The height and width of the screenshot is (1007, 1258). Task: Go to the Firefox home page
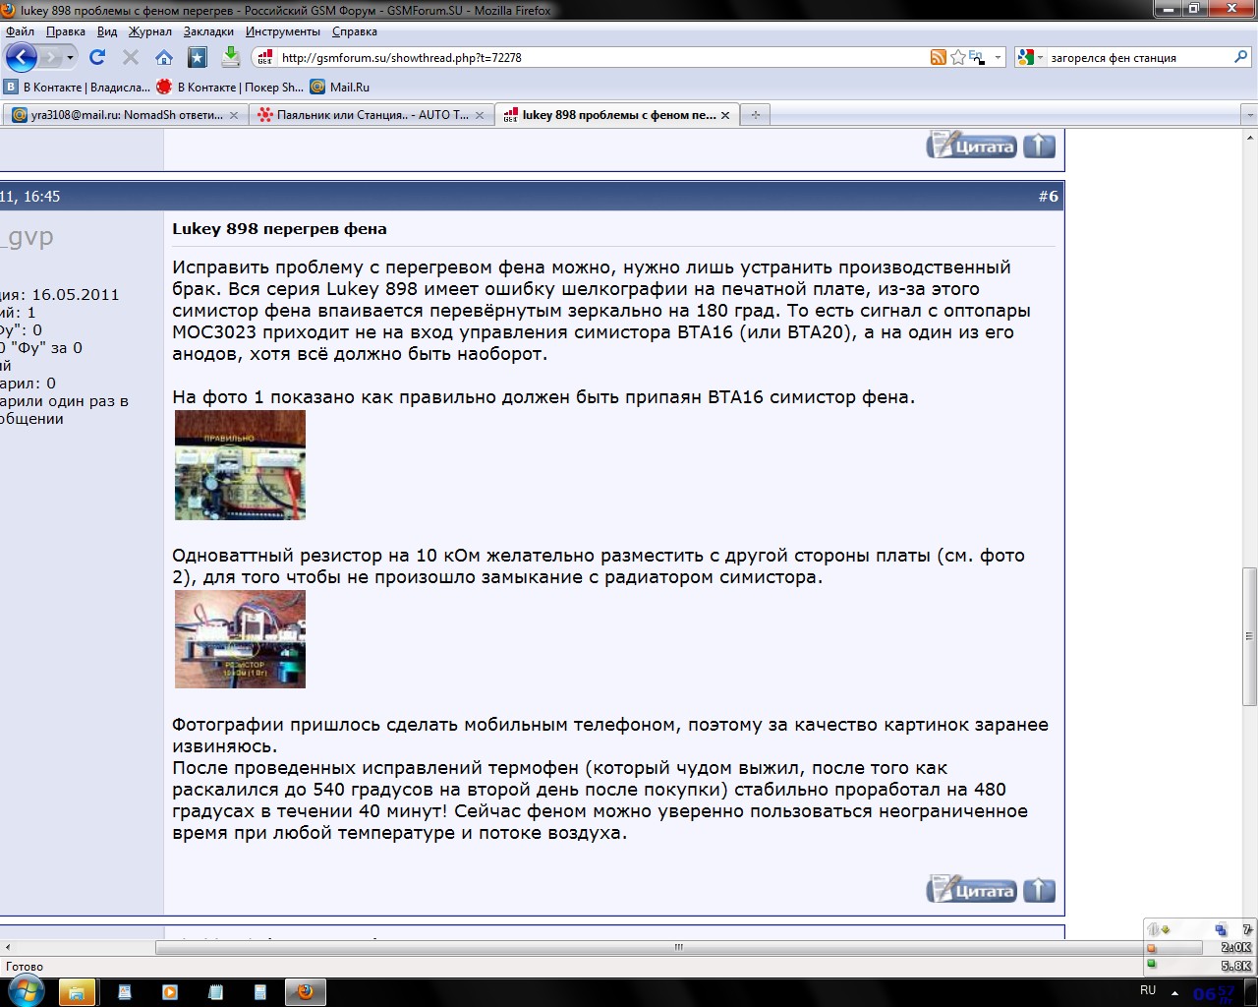[x=164, y=57]
